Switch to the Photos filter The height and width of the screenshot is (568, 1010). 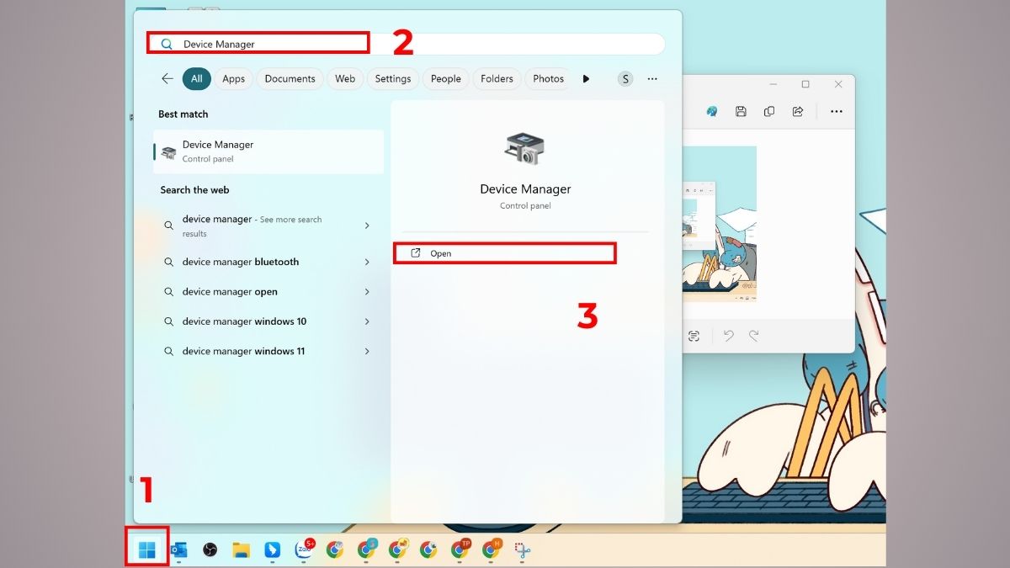point(548,78)
